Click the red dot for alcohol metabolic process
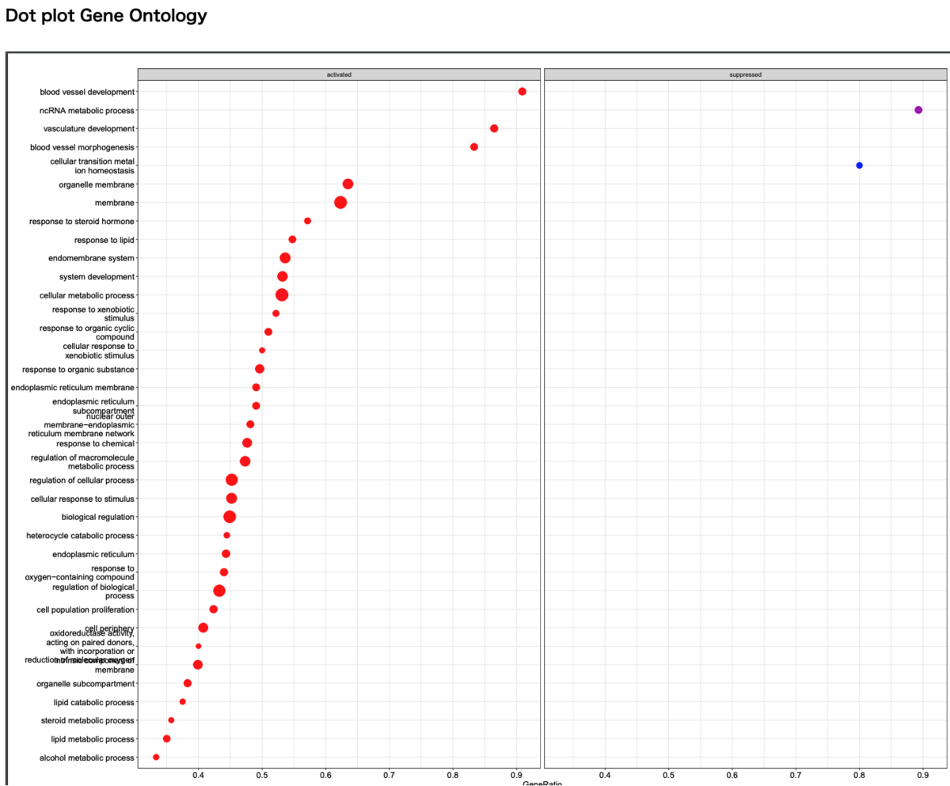Screen dimensions: 950x786 click(156, 758)
